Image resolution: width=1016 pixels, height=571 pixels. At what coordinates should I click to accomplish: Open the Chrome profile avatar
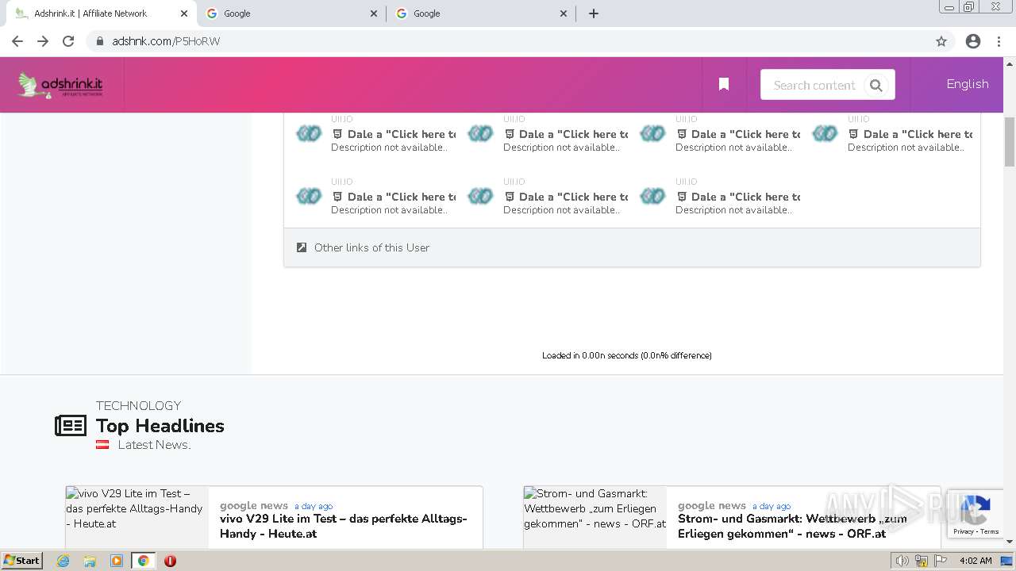[x=973, y=41]
